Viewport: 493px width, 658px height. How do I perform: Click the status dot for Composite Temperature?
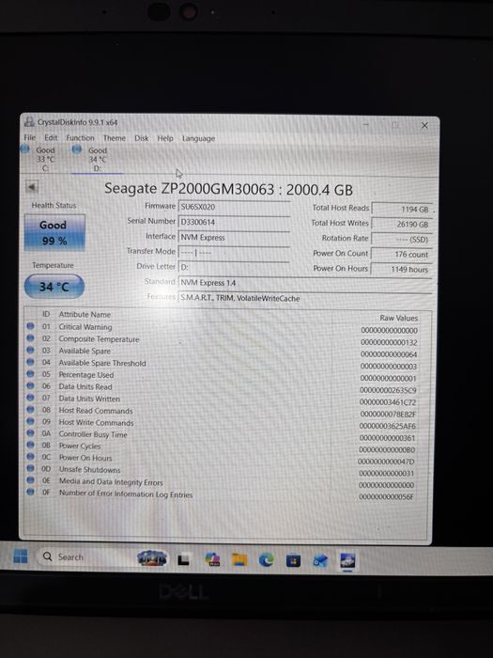(31, 337)
